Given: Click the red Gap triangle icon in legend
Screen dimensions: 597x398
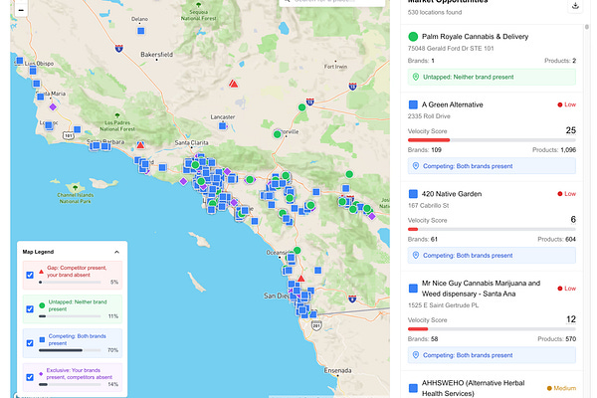Looking at the screenshot, I should click(x=41, y=272).
